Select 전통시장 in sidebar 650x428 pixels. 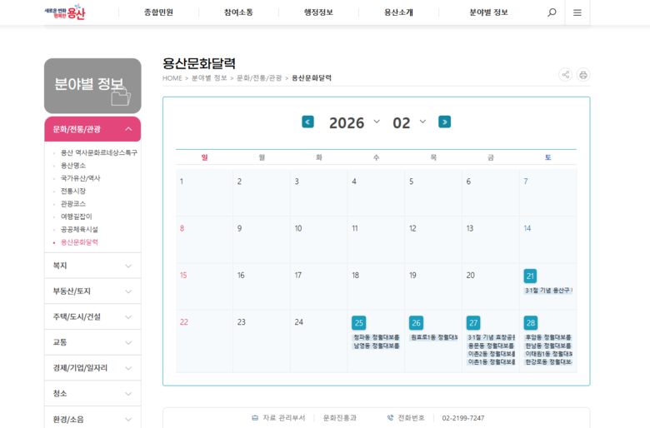[x=73, y=191]
